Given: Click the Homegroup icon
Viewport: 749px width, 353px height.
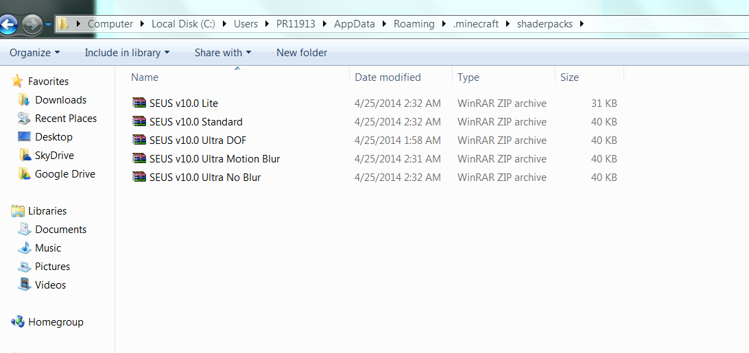Looking at the screenshot, I should pos(18,322).
